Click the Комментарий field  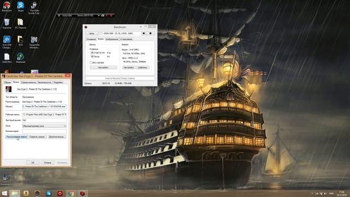(44, 131)
